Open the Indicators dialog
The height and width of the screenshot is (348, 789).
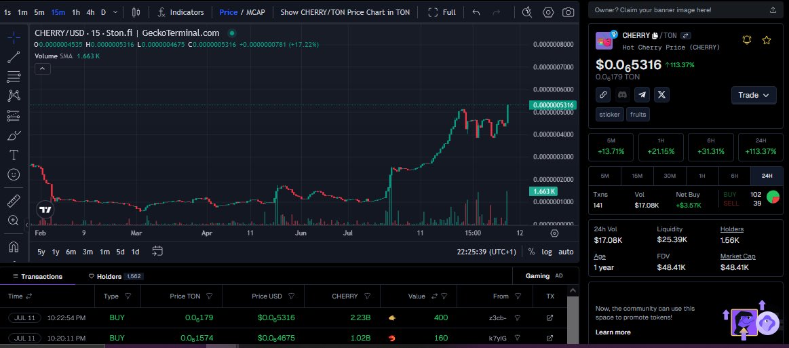pyautogui.click(x=180, y=12)
